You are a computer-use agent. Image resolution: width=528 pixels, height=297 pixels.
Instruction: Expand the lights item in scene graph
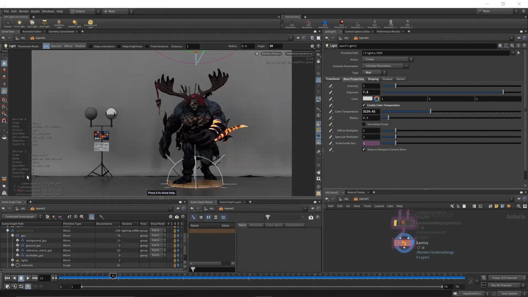12,260
